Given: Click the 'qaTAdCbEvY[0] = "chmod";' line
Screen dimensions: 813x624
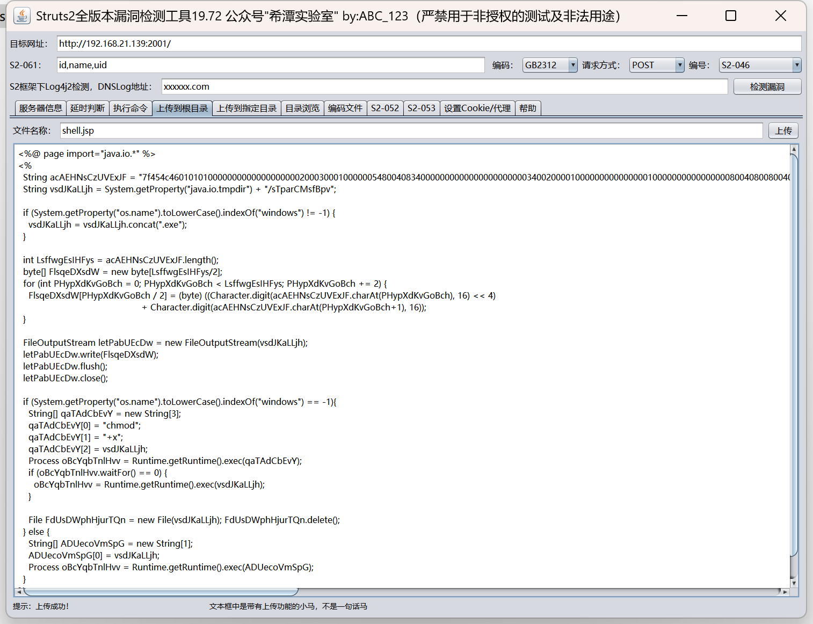Looking at the screenshot, I should pos(84,425).
